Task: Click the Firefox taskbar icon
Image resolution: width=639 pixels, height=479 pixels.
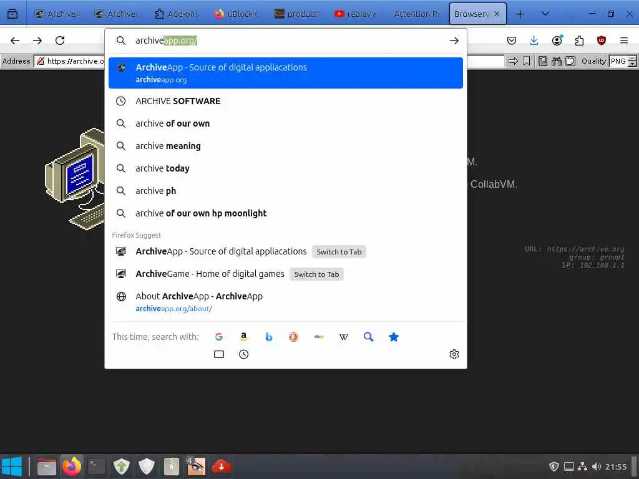Action: (71, 467)
